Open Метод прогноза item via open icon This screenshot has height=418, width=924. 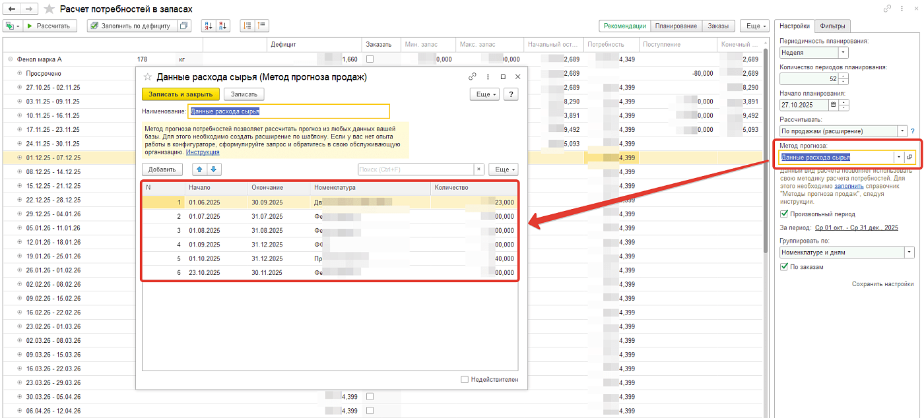(x=909, y=157)
